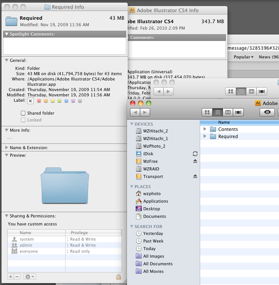The height and width of the screenshot is (285, 279).
Task: Switch front Finder window to icon view
Action: 207,112
